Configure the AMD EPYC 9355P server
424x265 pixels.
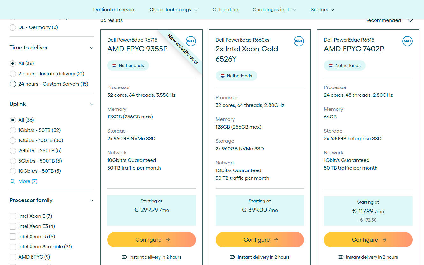tap(152, 240)
